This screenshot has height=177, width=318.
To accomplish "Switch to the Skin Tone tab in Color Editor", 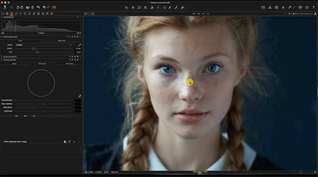I will [69, 63].
